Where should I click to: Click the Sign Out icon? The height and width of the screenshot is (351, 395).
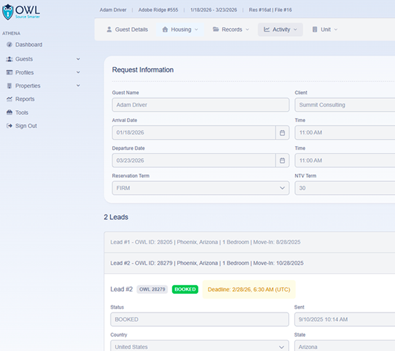[x=10, y=126]
